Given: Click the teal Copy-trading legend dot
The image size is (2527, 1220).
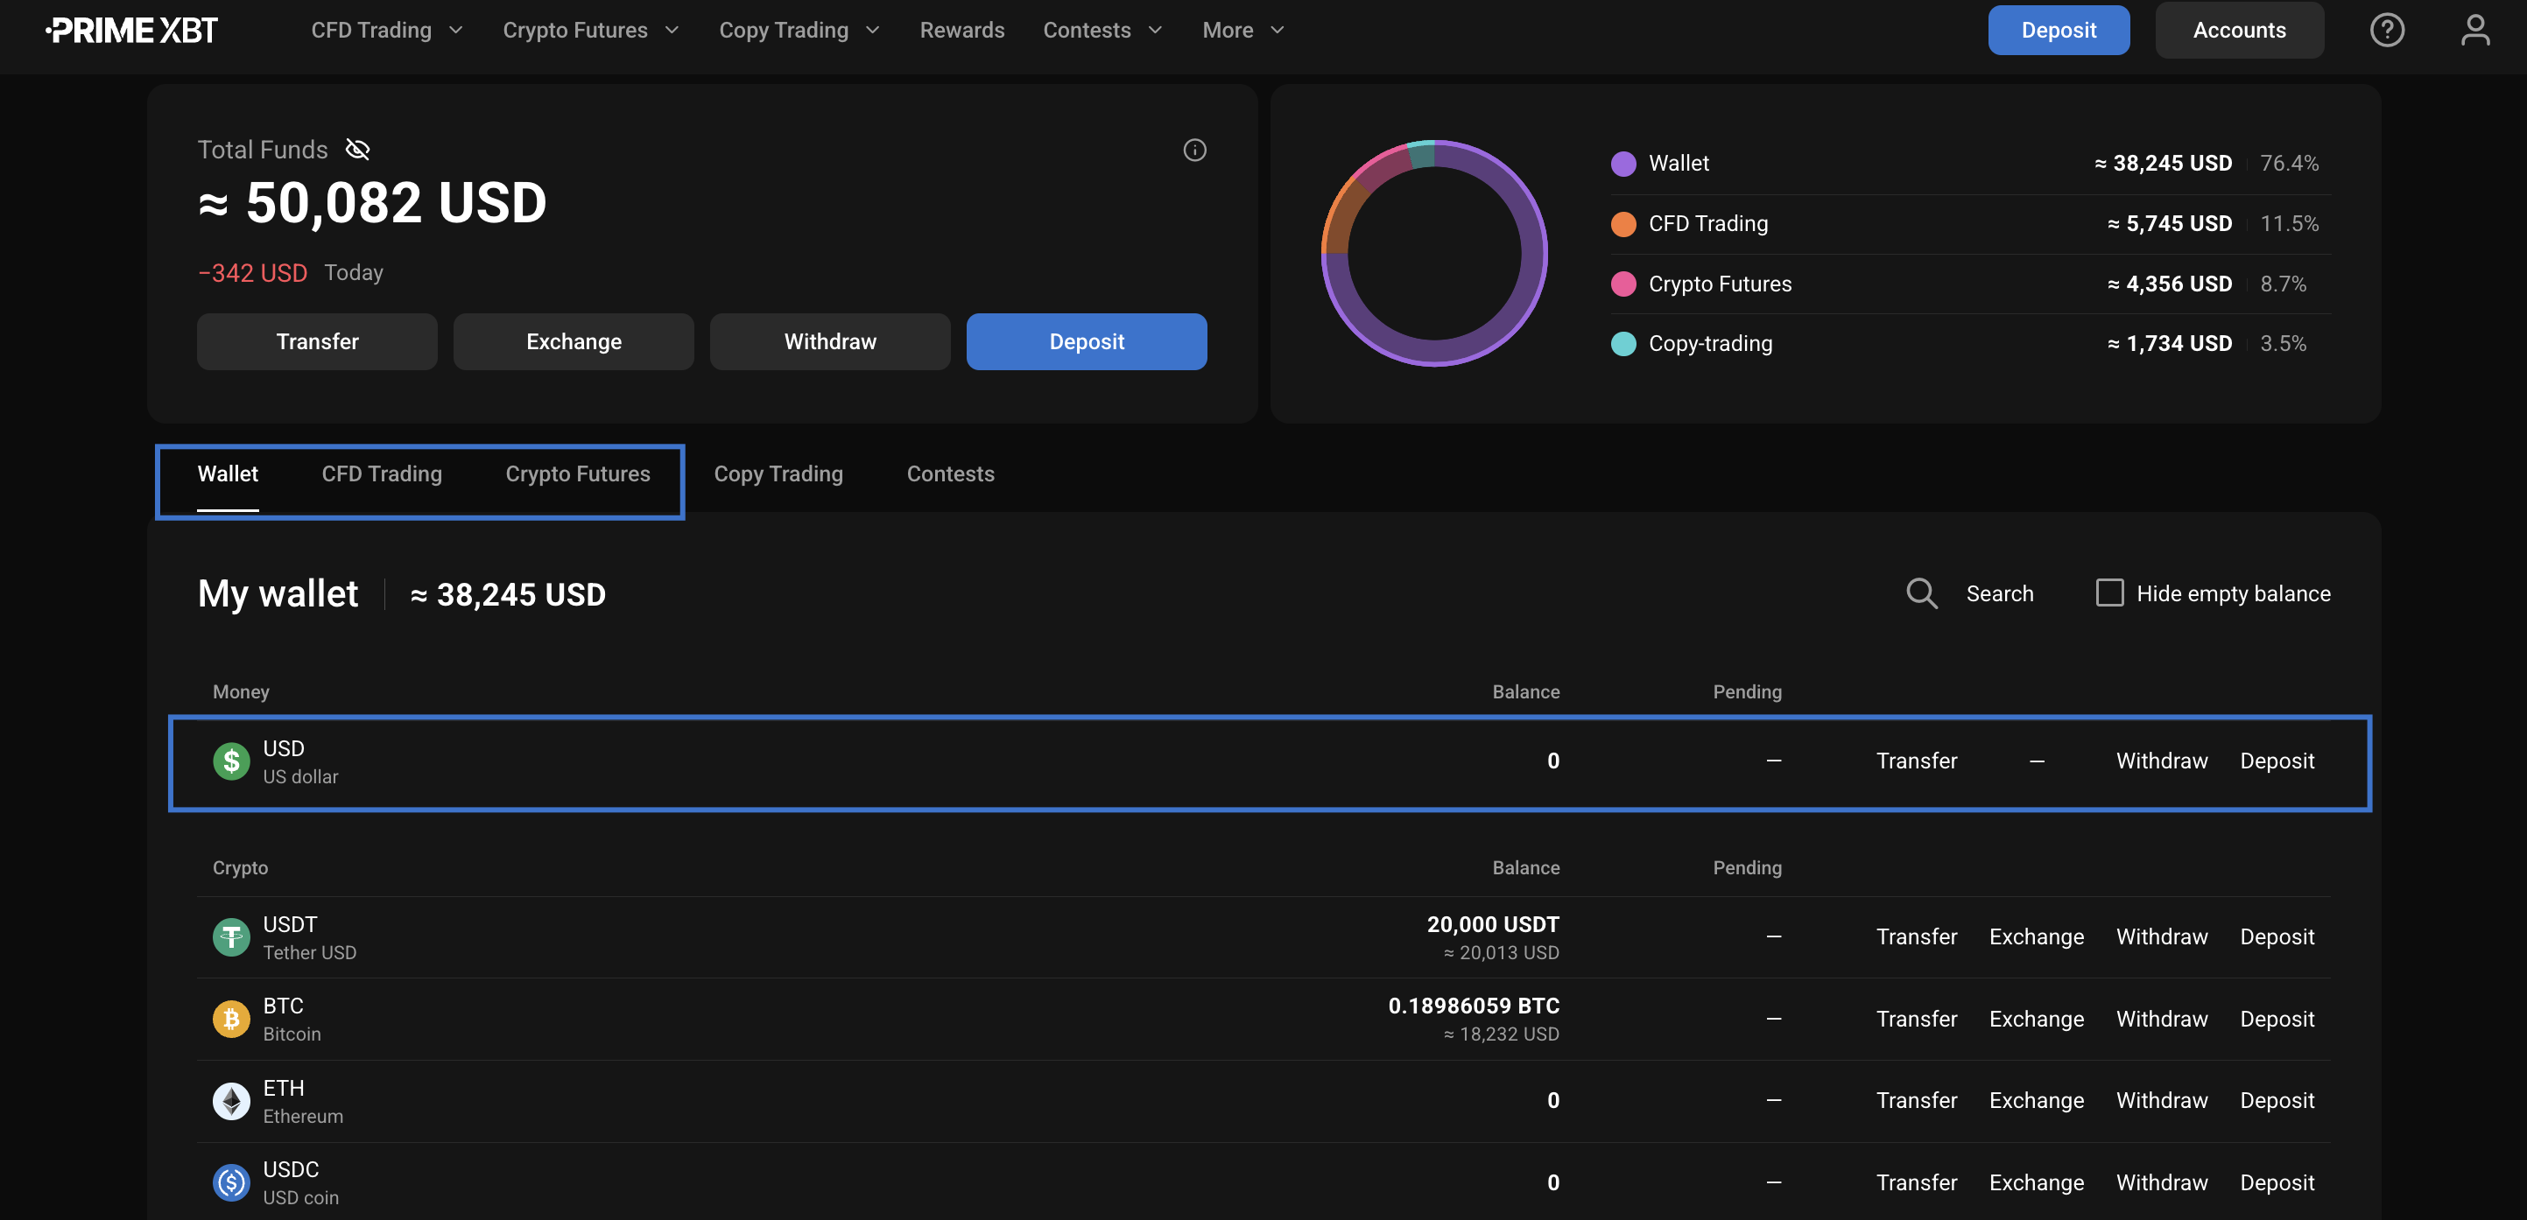Looking at the screenshot, I should coord(1623,344).
